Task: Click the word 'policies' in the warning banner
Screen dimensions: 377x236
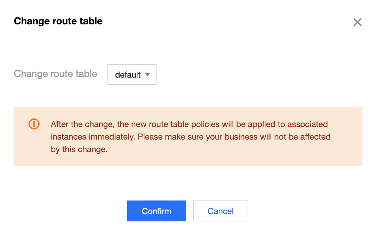Action: click(x=205, y=124)
